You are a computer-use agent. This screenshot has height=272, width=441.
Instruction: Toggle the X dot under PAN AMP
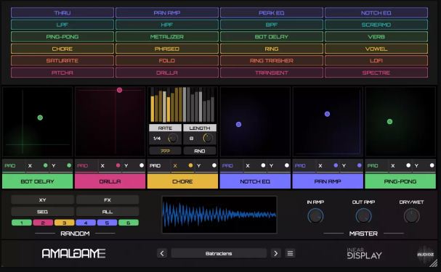[x=336, y=165]
